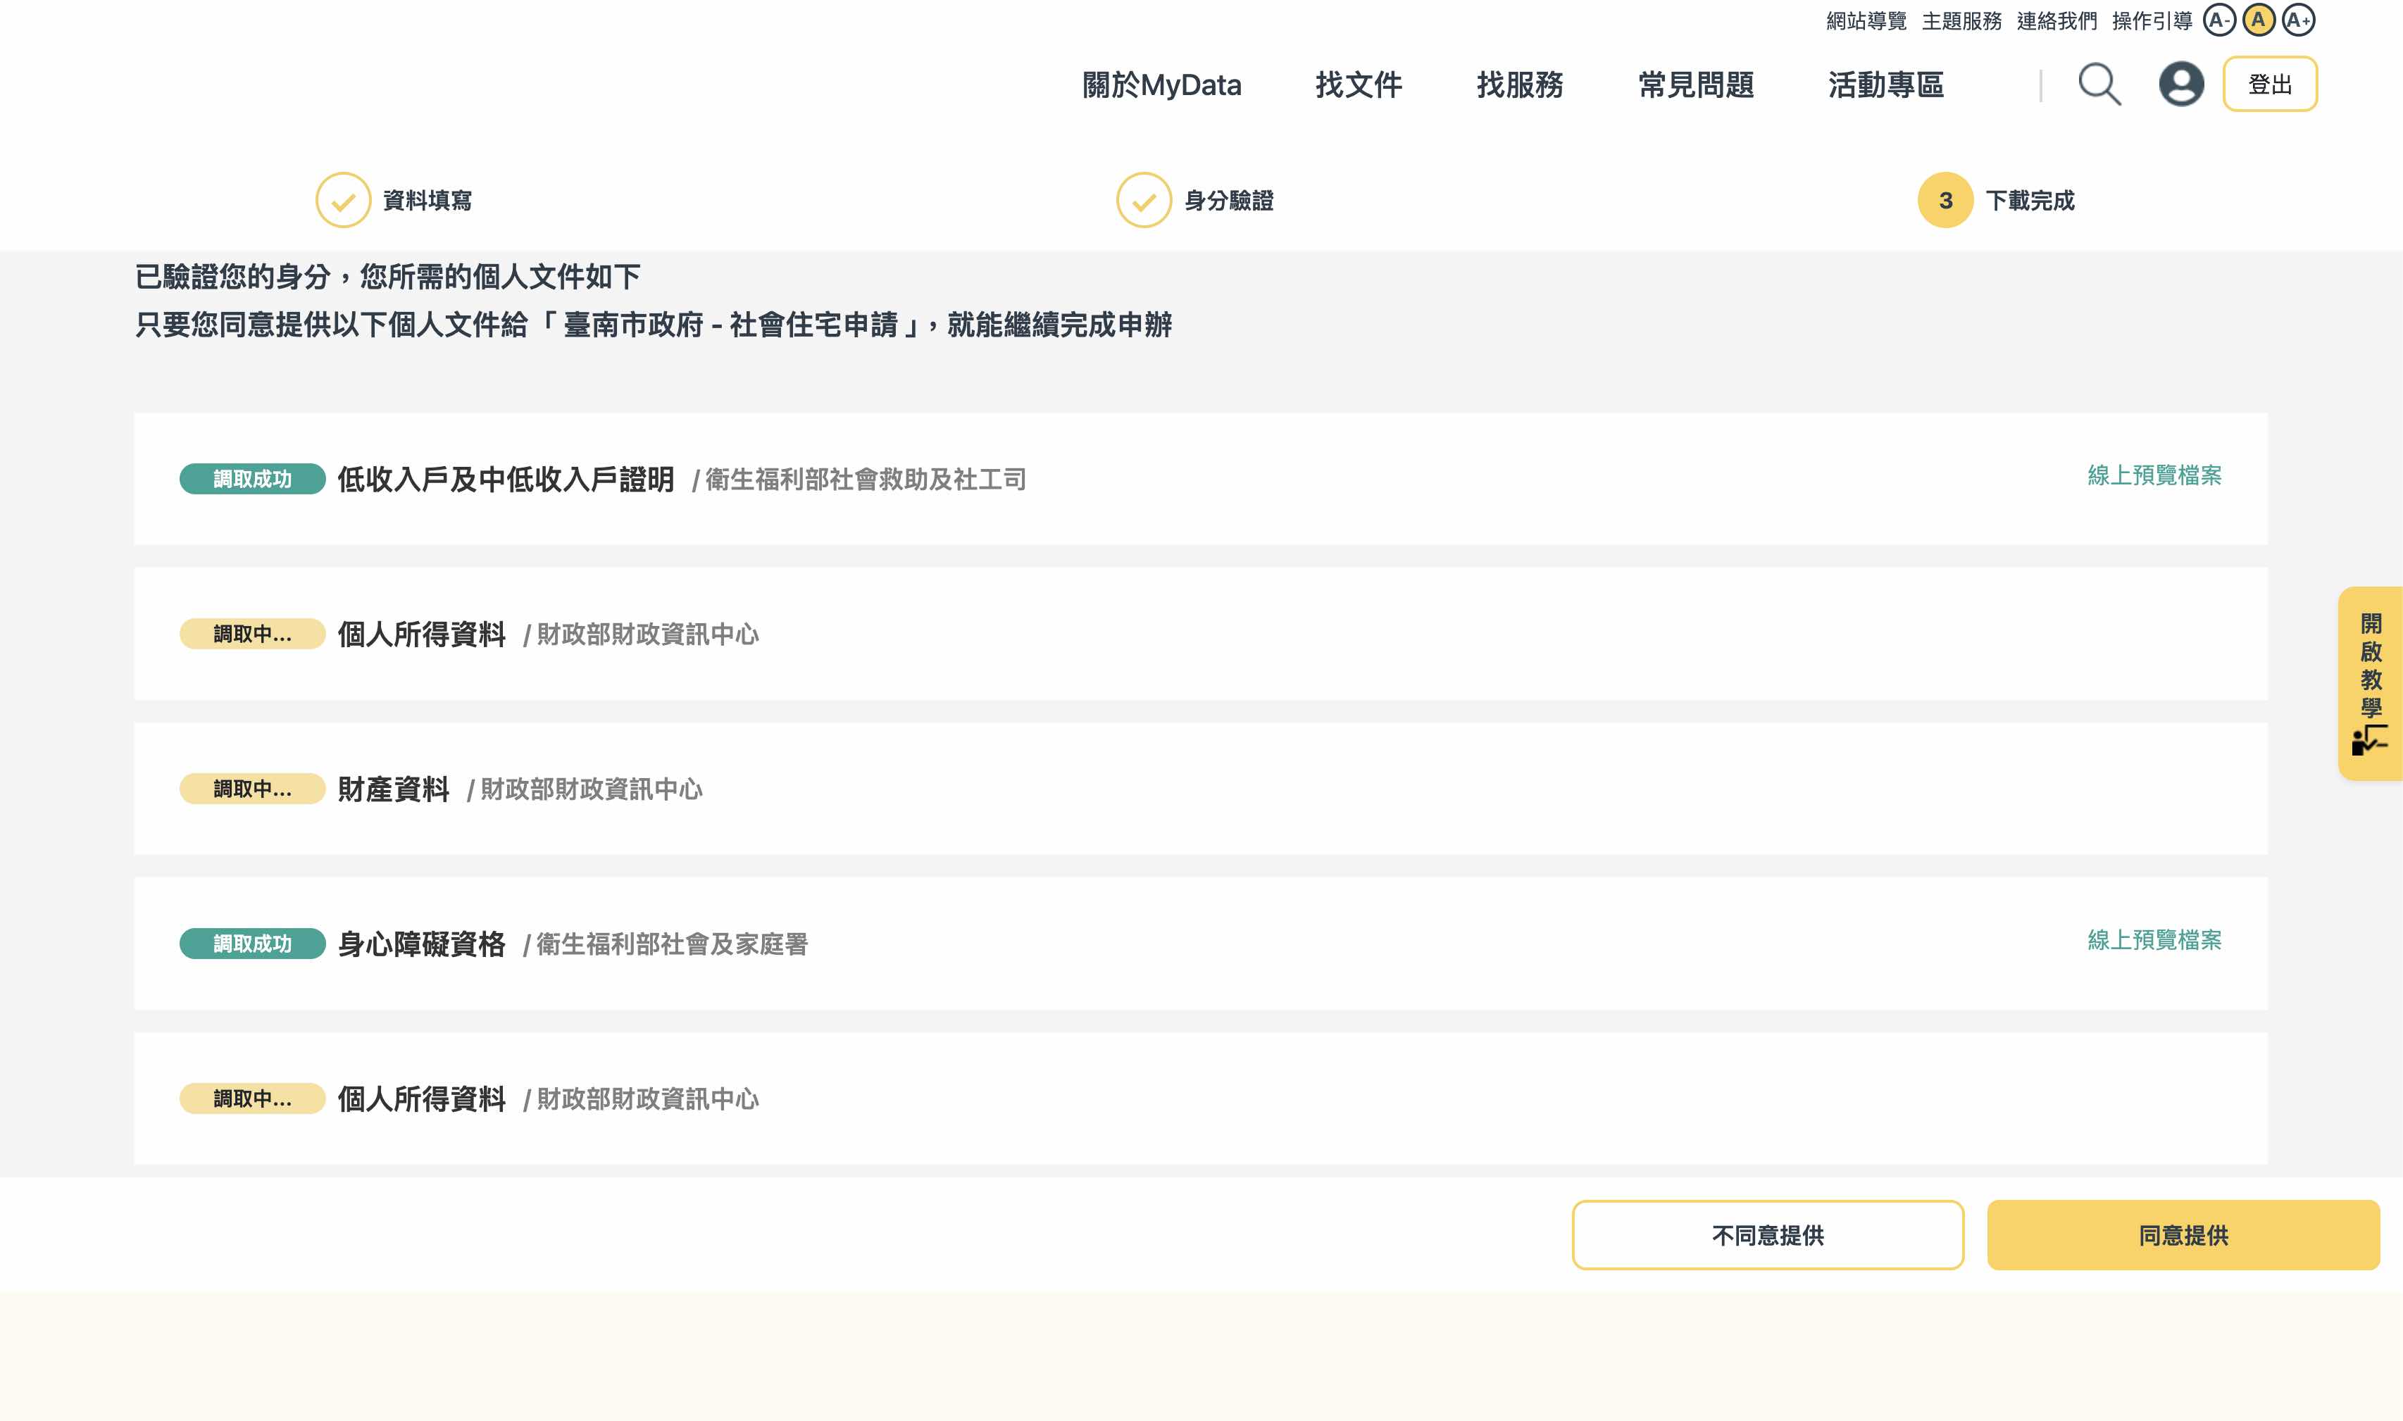Go to the 常見問題 page
This screenshot has width=2403, height=1421.
[x=1695, y=85]
